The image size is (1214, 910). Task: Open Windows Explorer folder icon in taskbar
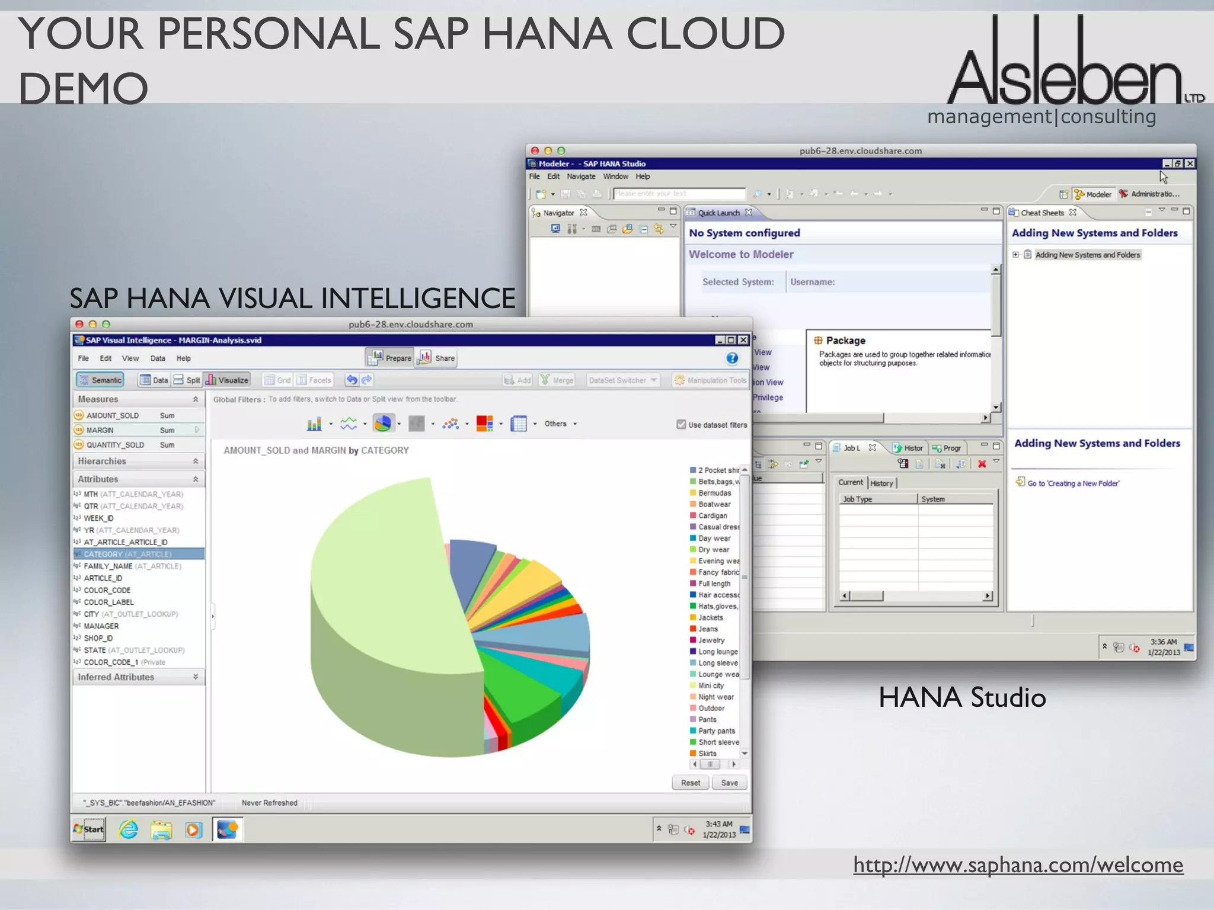161,829
